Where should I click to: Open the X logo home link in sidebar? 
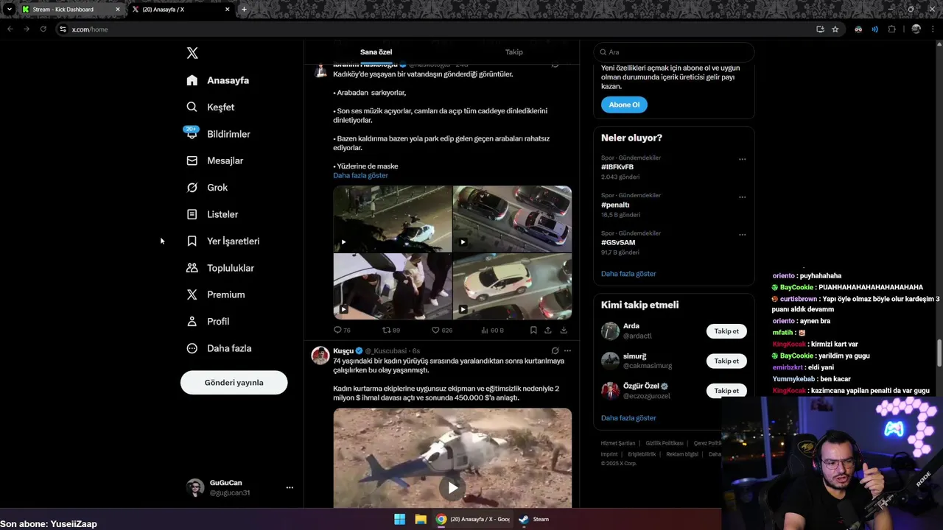[x=192, y=53]
